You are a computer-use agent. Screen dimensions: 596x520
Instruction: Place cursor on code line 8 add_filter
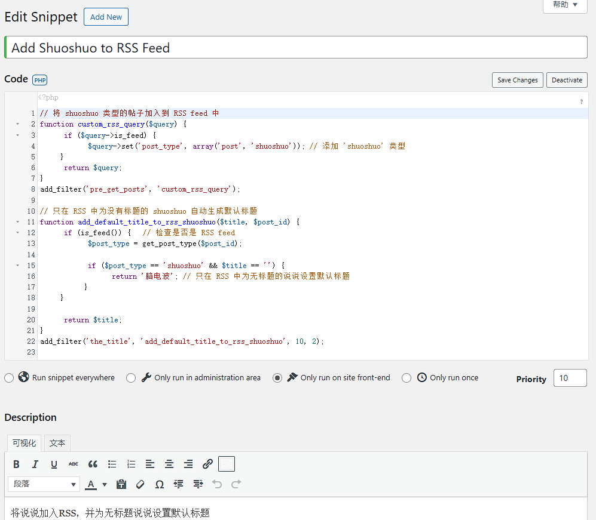click(140, 189)
